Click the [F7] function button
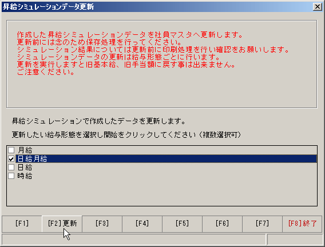This screenshot has height=247, width=325. [262, 224]
